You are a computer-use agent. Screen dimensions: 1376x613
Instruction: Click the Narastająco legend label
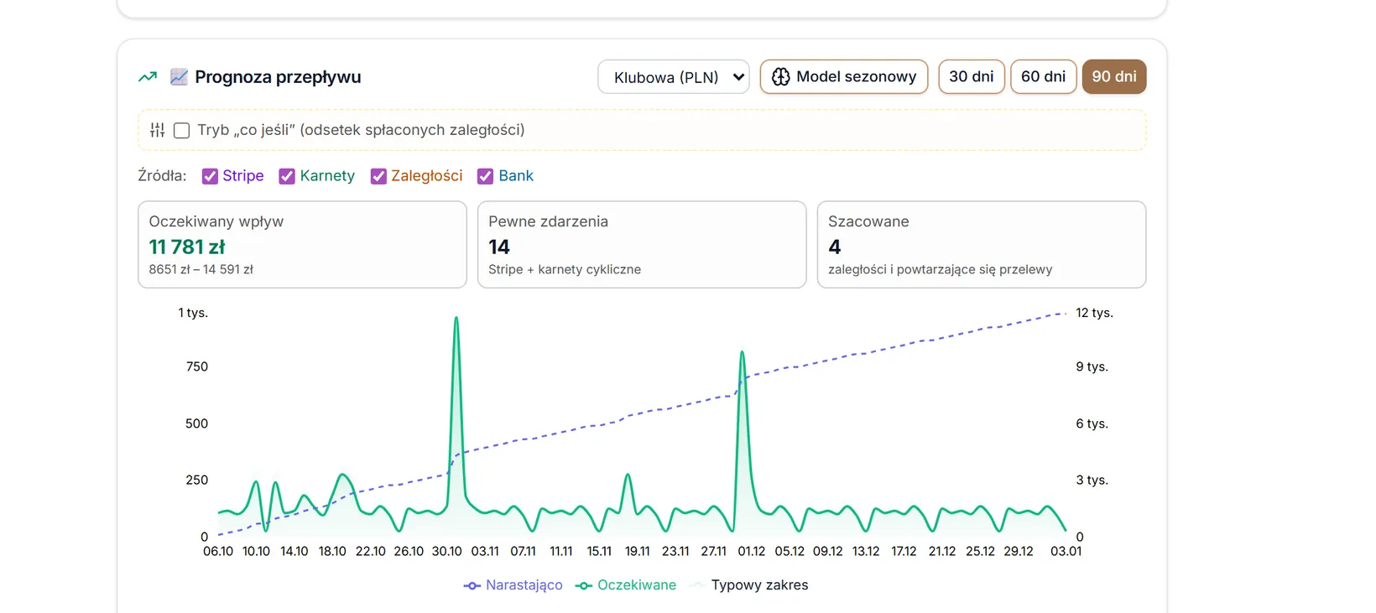pyautogui.click(x=524, y=585)
